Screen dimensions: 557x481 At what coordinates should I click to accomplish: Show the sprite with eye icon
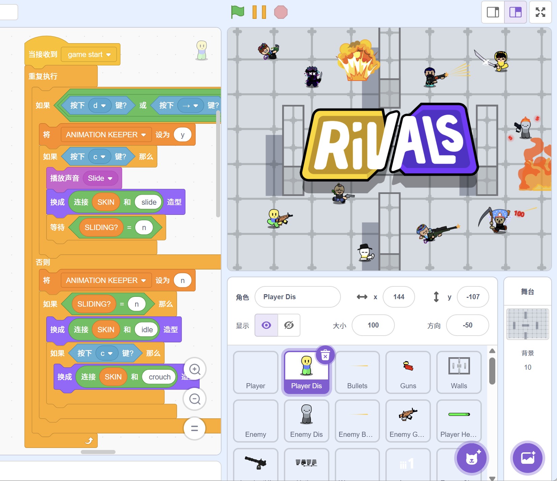click(x=266, y=325)
